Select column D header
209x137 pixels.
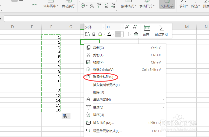pyautogui.click(x=12, y=27)
